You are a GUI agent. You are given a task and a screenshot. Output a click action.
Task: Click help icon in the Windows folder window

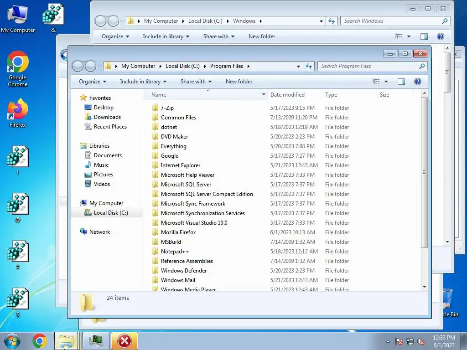click(441, 36)
